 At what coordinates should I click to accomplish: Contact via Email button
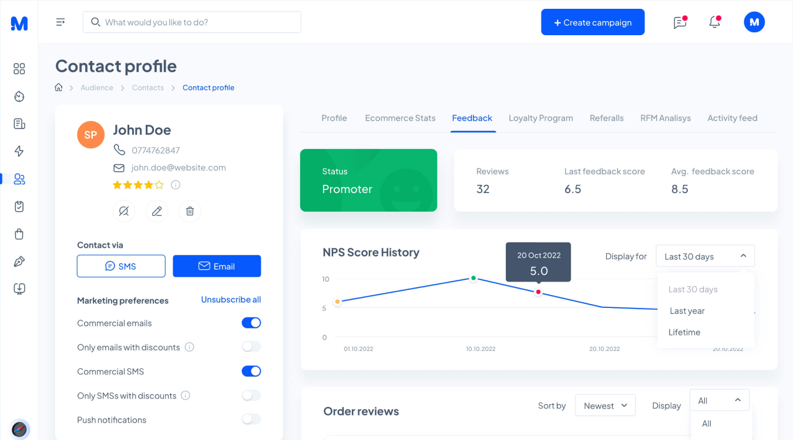coord(217,266)
